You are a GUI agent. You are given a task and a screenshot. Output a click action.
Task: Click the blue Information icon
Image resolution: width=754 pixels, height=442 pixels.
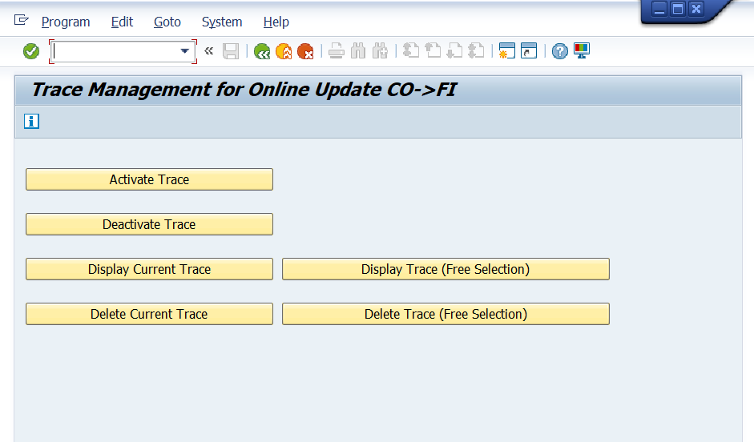point(32,122)
